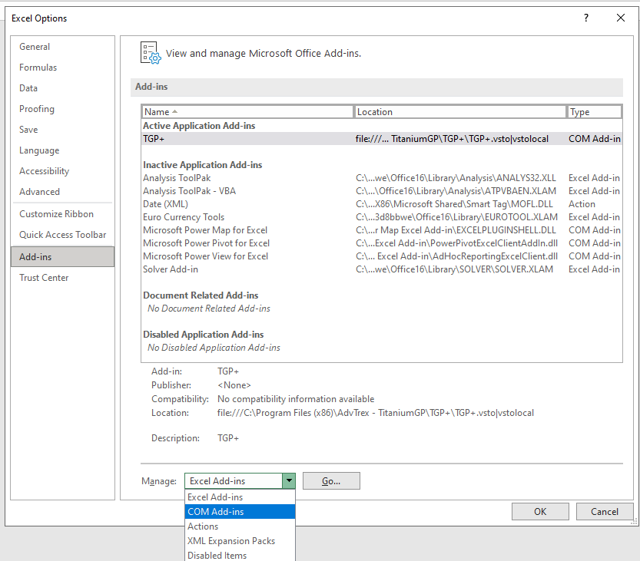Select the Solver Add-in row

[x=382, y=269]
